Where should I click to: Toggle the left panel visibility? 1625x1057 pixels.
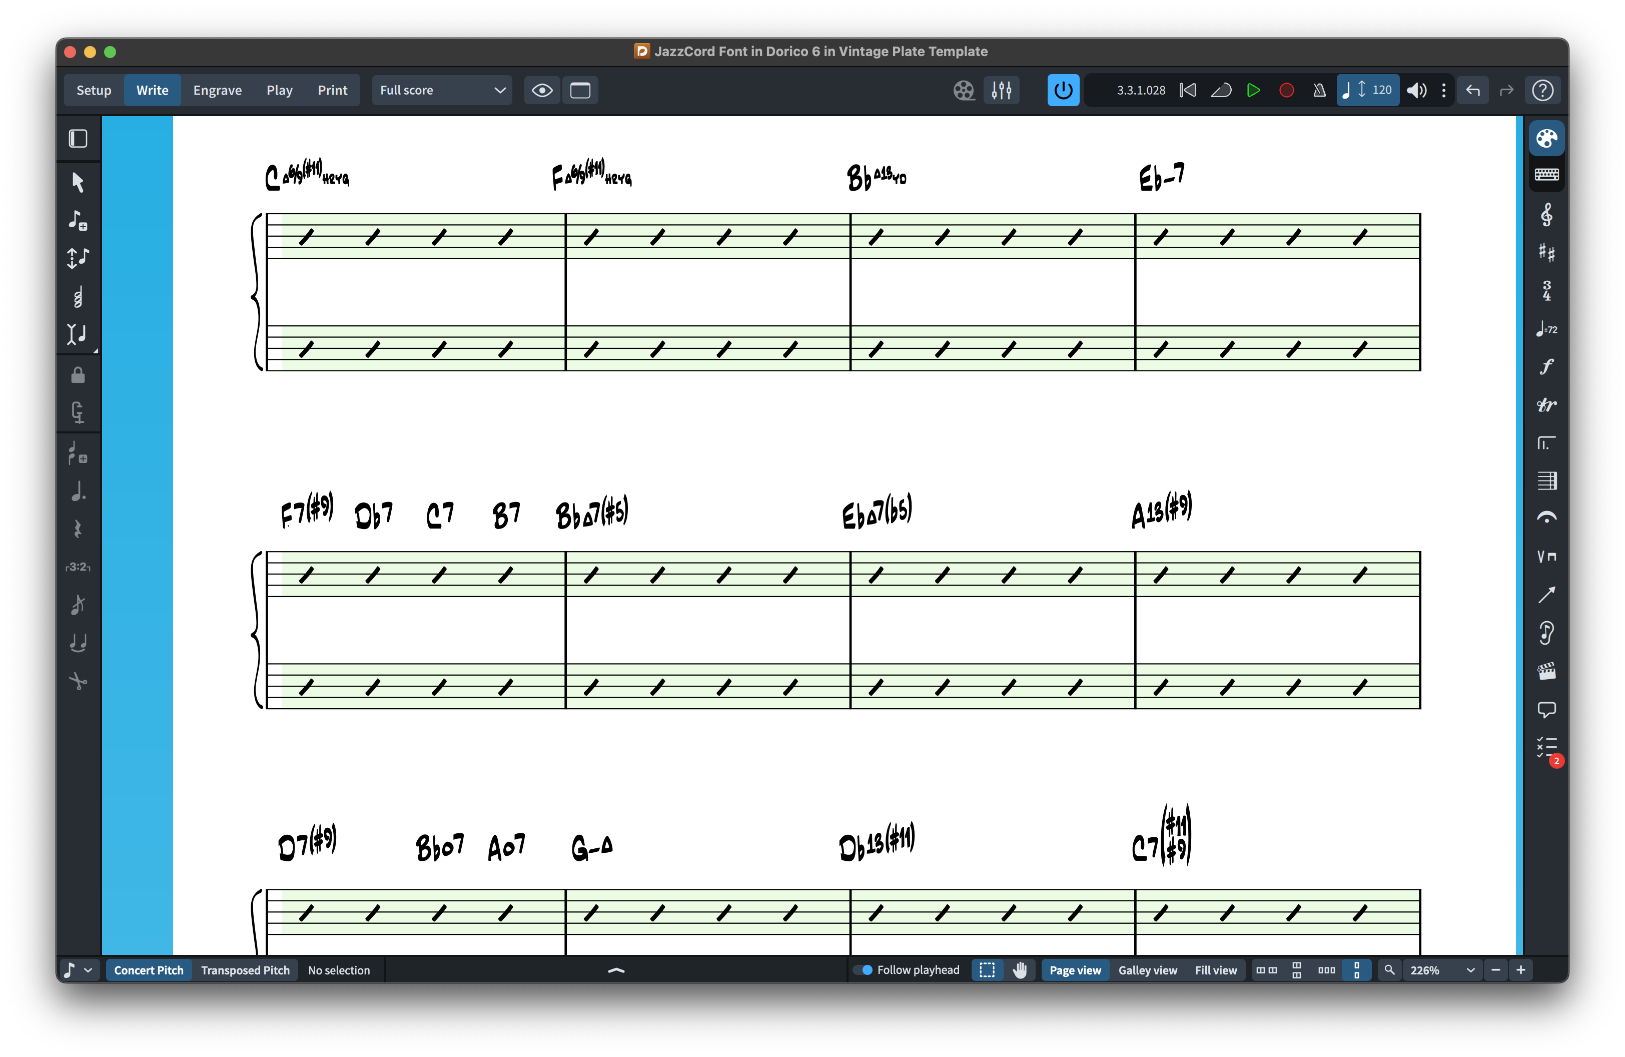coord(78,139)
